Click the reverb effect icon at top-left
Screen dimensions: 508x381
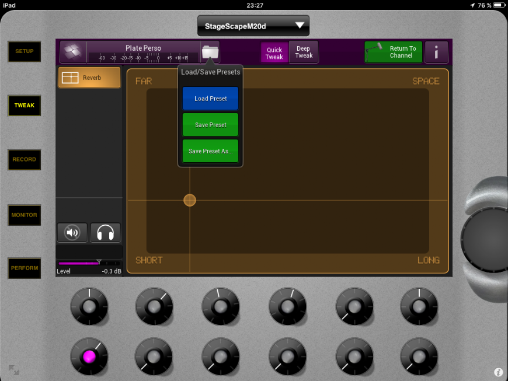[x=73, y=52]
